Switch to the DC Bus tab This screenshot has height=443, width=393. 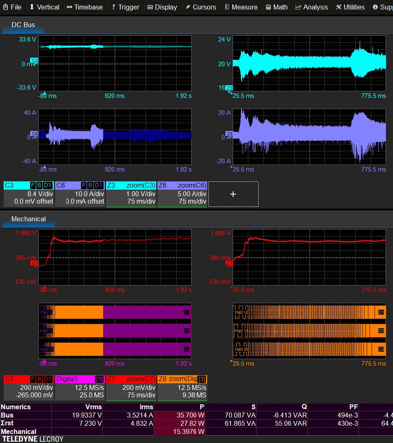(23, 25)
